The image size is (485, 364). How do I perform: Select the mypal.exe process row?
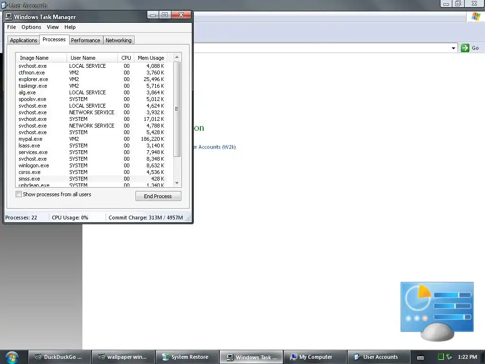(x=91, y=139)
